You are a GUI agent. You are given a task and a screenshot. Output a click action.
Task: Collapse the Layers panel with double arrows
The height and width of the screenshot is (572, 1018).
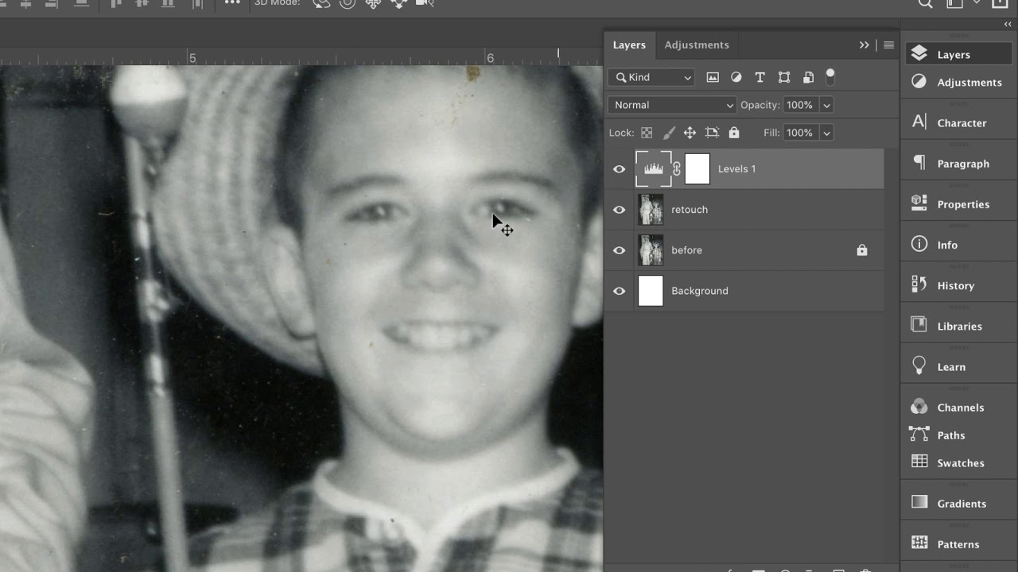pos(865,45)
